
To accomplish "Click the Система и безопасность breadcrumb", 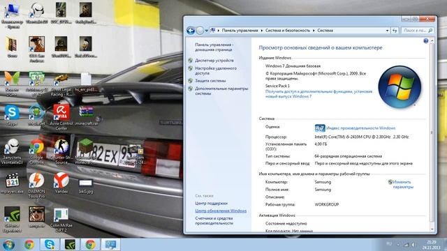I will [287, 31].
